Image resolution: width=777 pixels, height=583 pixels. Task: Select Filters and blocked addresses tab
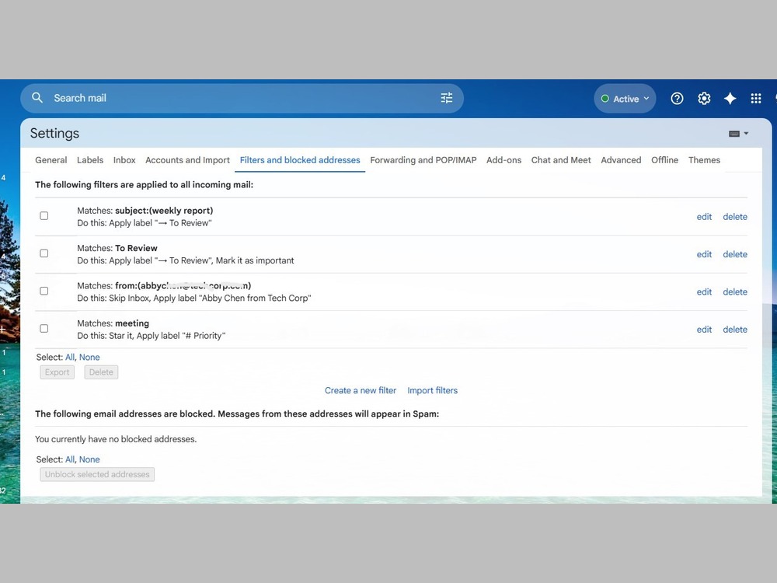coord(300,160)
